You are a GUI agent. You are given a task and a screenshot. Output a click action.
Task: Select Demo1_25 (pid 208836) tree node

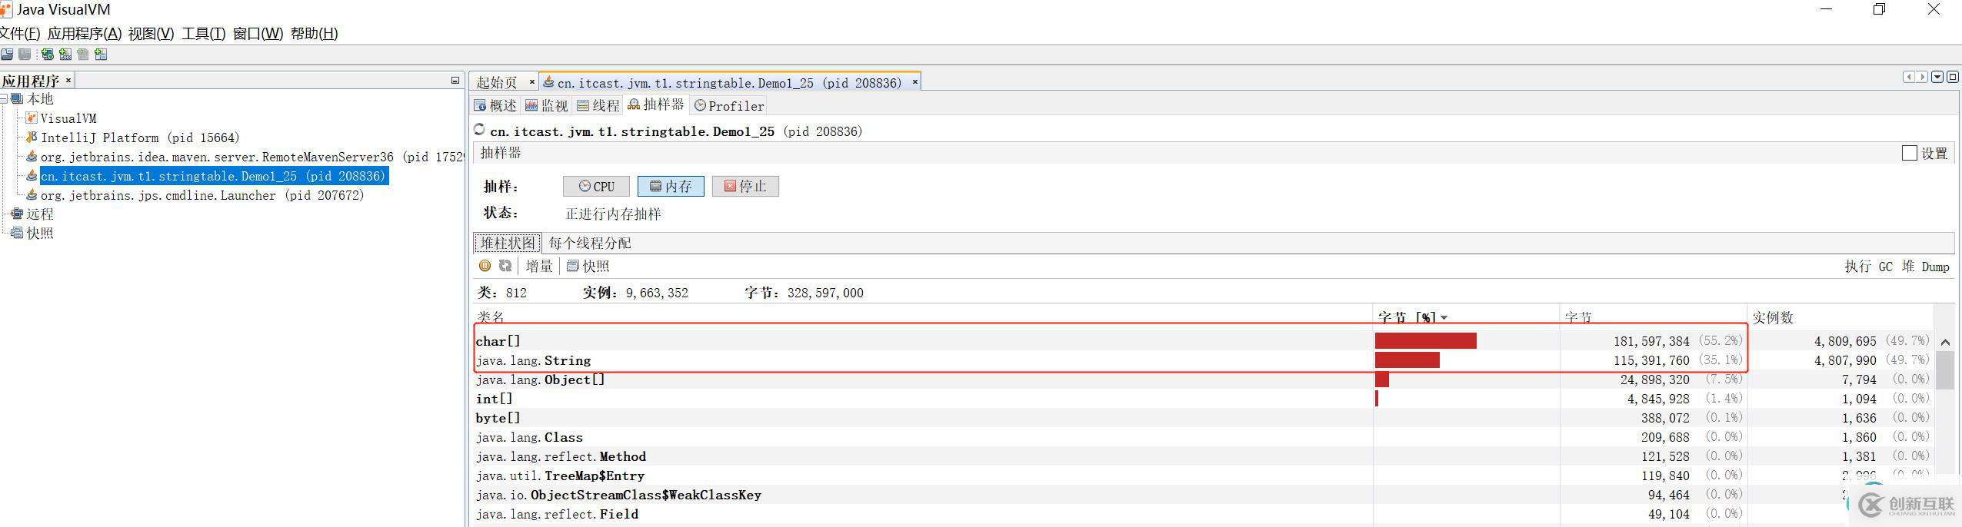[x=214, y=176]
